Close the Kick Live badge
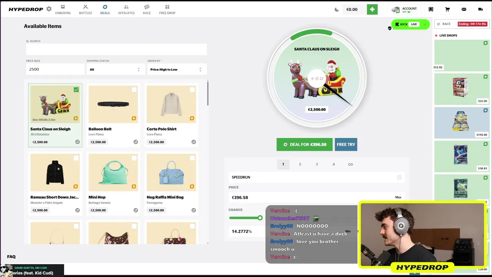The width and height of the screenshot is (492, 277). pyautogui.click(x=425, y=24)
